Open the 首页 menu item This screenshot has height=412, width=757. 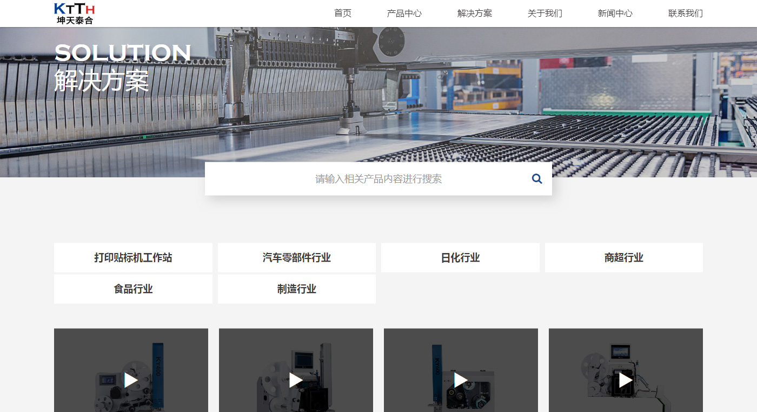pyautogui.click(x=343, y=14)
